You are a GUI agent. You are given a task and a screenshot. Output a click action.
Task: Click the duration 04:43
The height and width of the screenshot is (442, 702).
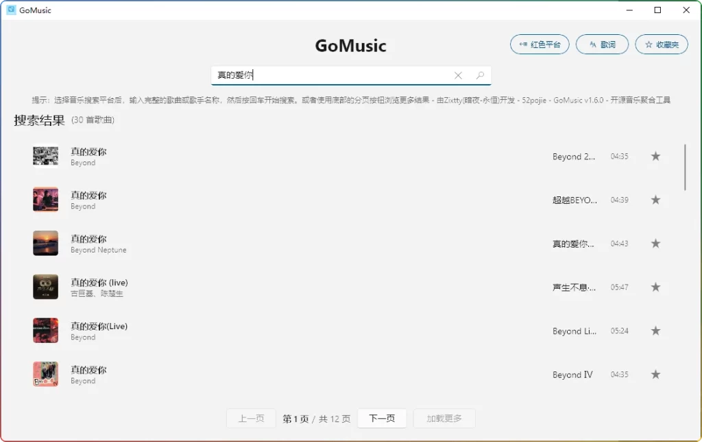(620, 244)
